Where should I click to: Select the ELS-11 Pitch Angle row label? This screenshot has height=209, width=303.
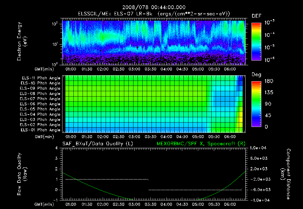coord(41,78)
